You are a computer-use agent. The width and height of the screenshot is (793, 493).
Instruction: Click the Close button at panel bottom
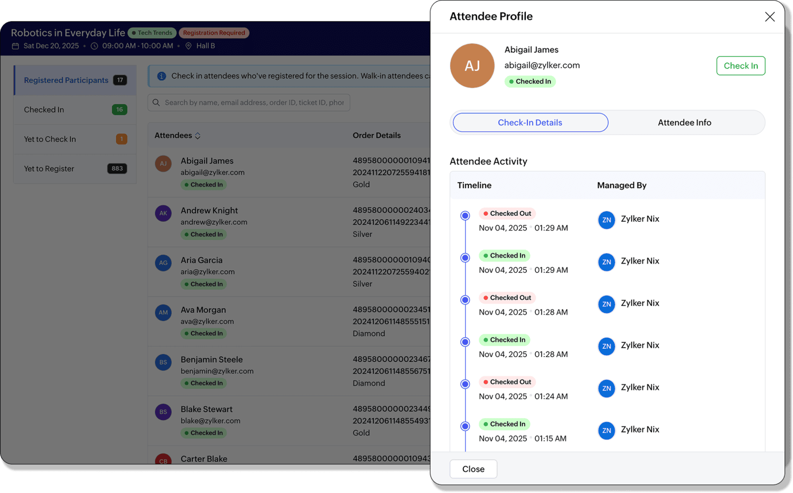[x=473, y=469]
